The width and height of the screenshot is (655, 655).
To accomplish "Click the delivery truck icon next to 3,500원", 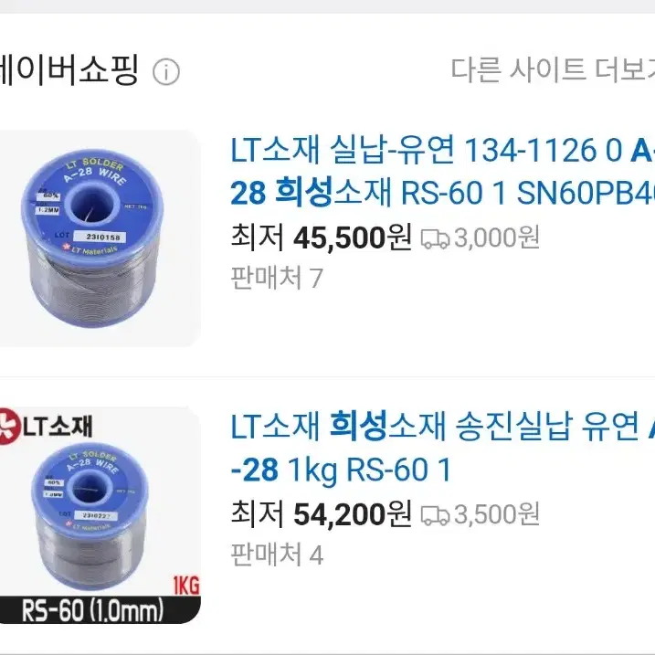I will [435, 515].
